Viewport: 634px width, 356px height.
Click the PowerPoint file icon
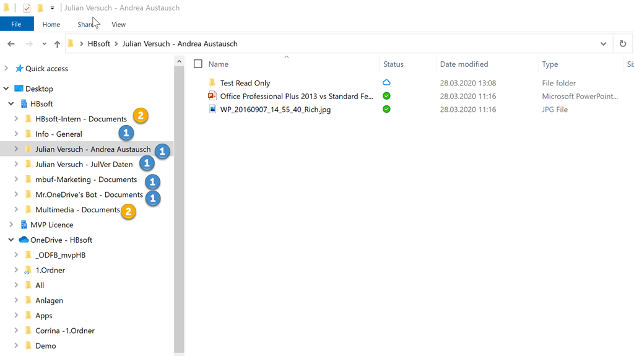point(212,96)
